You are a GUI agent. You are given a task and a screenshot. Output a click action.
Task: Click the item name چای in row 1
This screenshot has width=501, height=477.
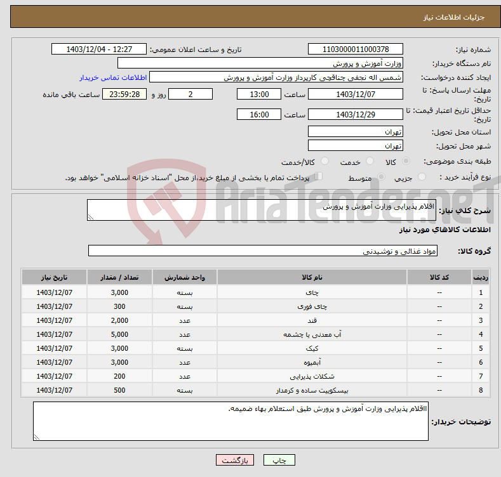(x=312, y=292)
